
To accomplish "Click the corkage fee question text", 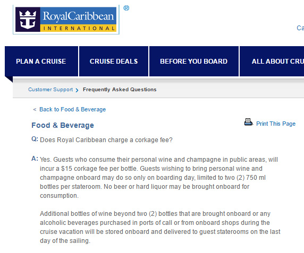I will coord(106,140).
